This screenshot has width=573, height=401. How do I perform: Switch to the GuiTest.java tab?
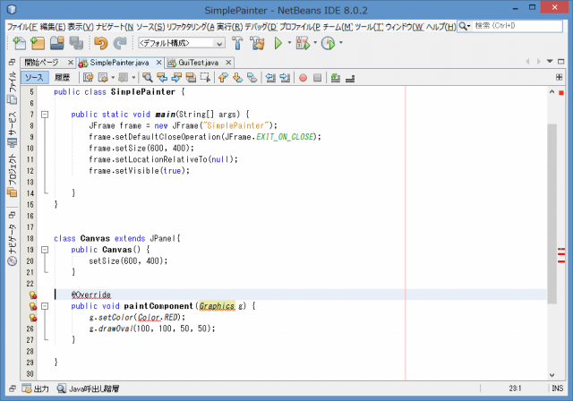pyautogui.click(x=198, y=63)
